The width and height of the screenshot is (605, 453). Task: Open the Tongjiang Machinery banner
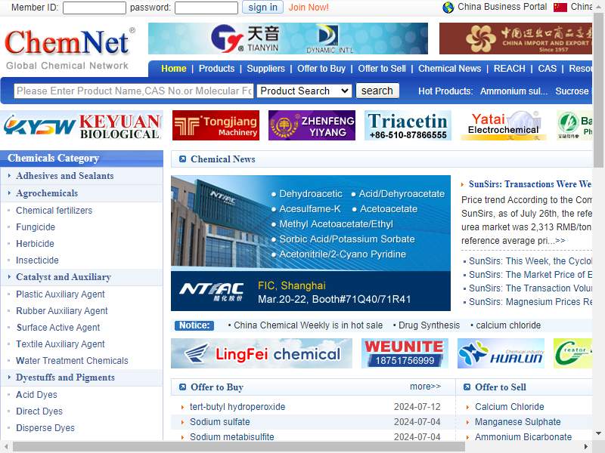tap(216, 125)
